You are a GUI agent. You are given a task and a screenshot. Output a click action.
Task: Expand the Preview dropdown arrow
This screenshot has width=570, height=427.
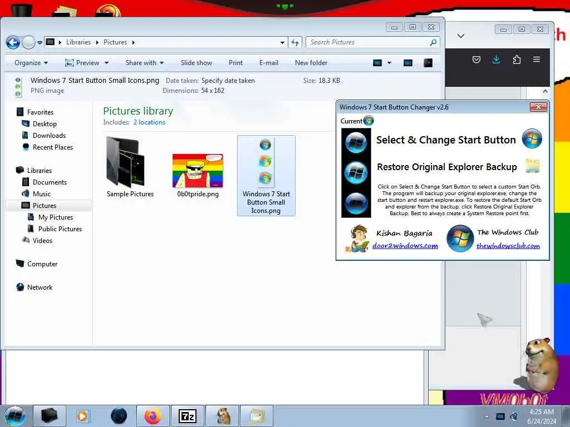click(x=106, y=63)
